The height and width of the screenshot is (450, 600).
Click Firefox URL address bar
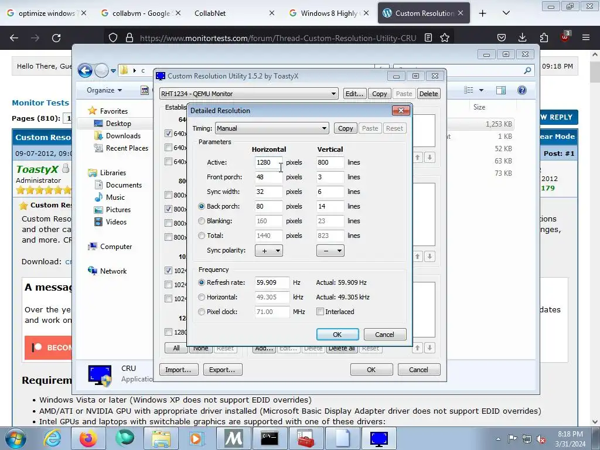point(278,38)
